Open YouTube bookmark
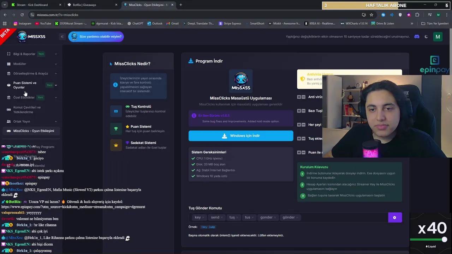Screen dimensions: 452x254 (x=43, y=24)
